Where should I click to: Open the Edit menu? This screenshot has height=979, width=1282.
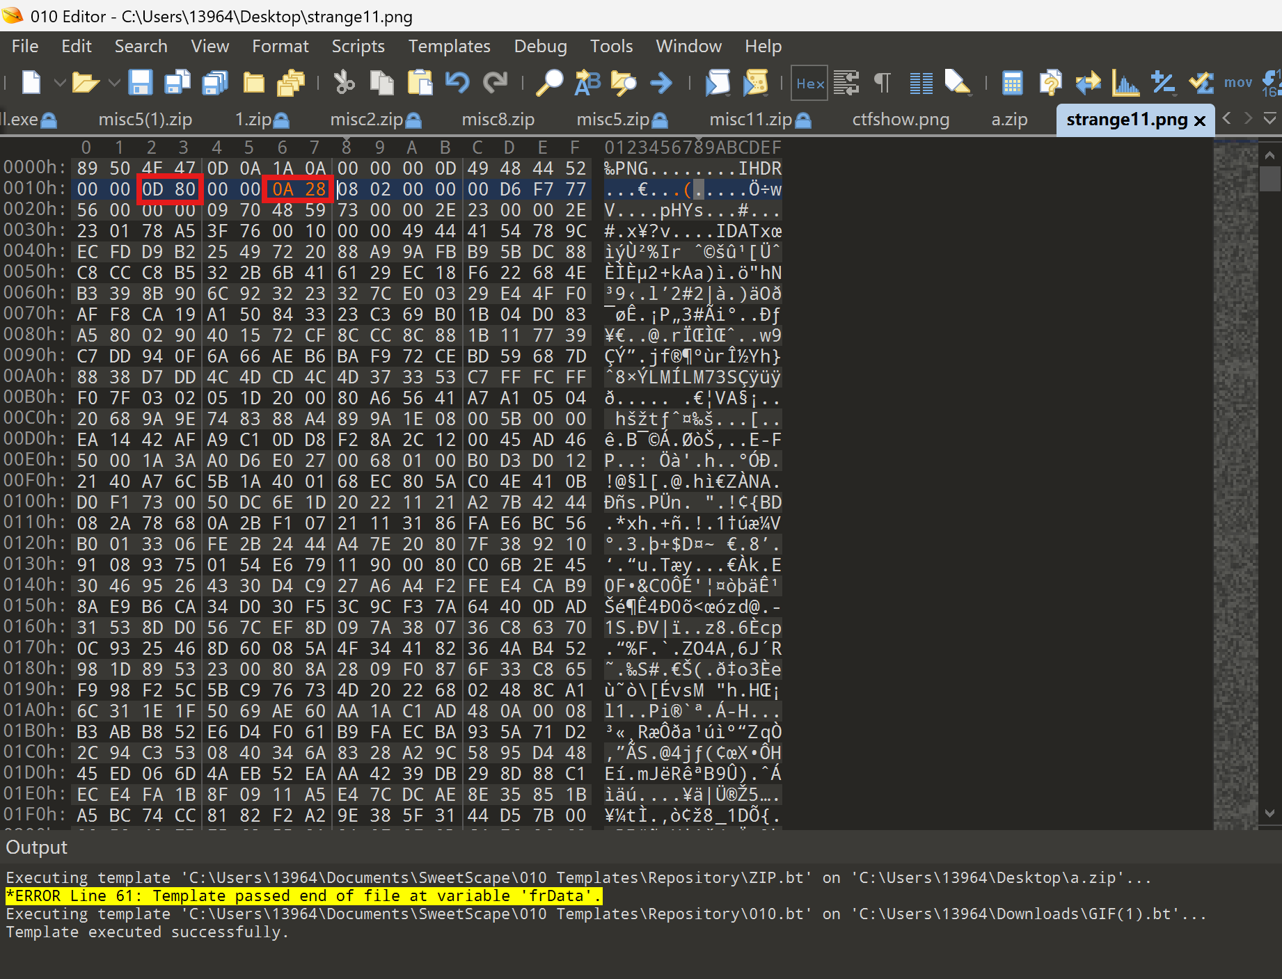point(77,47)
